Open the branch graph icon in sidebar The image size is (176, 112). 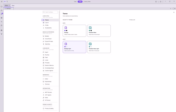[2, 34]
